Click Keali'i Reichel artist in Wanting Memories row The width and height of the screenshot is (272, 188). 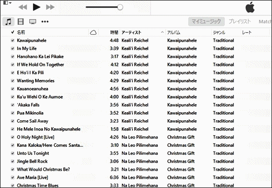pyautogui.click(x=135, y=81)
